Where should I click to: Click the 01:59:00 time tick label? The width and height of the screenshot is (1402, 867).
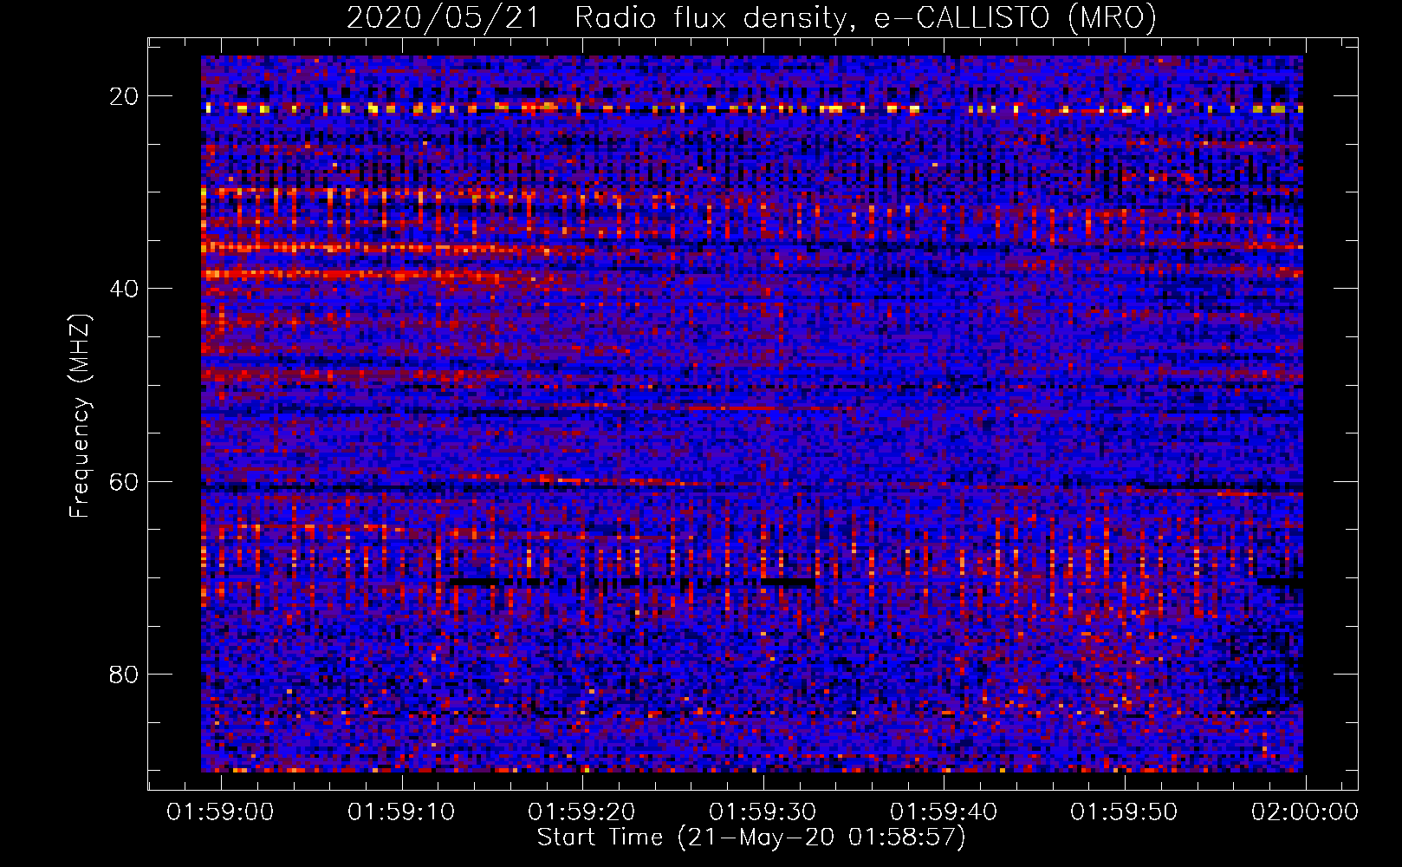(220, 812)
